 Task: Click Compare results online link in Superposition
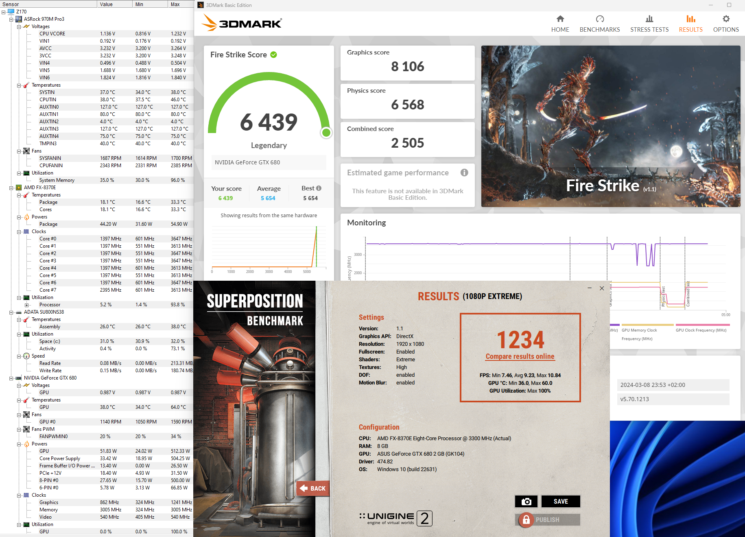(520, 356)
